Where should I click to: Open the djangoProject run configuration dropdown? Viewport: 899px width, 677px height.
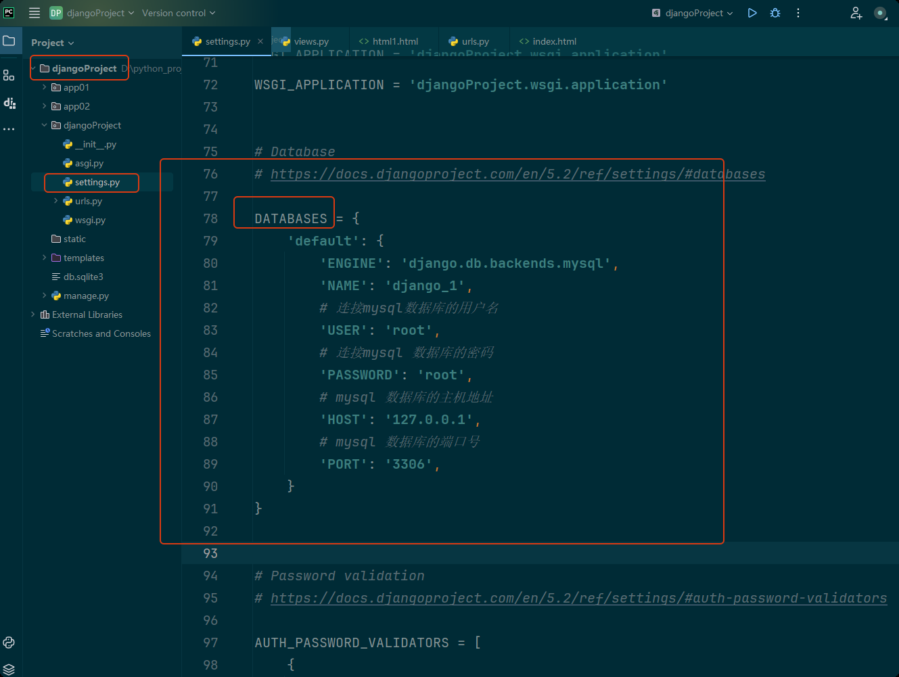point(692,13)
